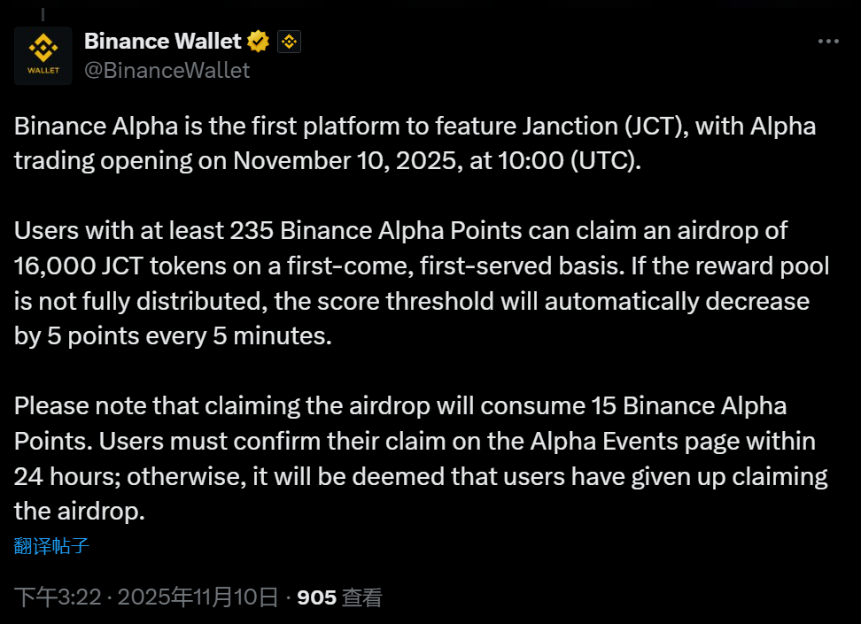This screenshot has width=861, height=624.
Task: Click the Binance affiliate badge icon
Action: pos(290,42)
